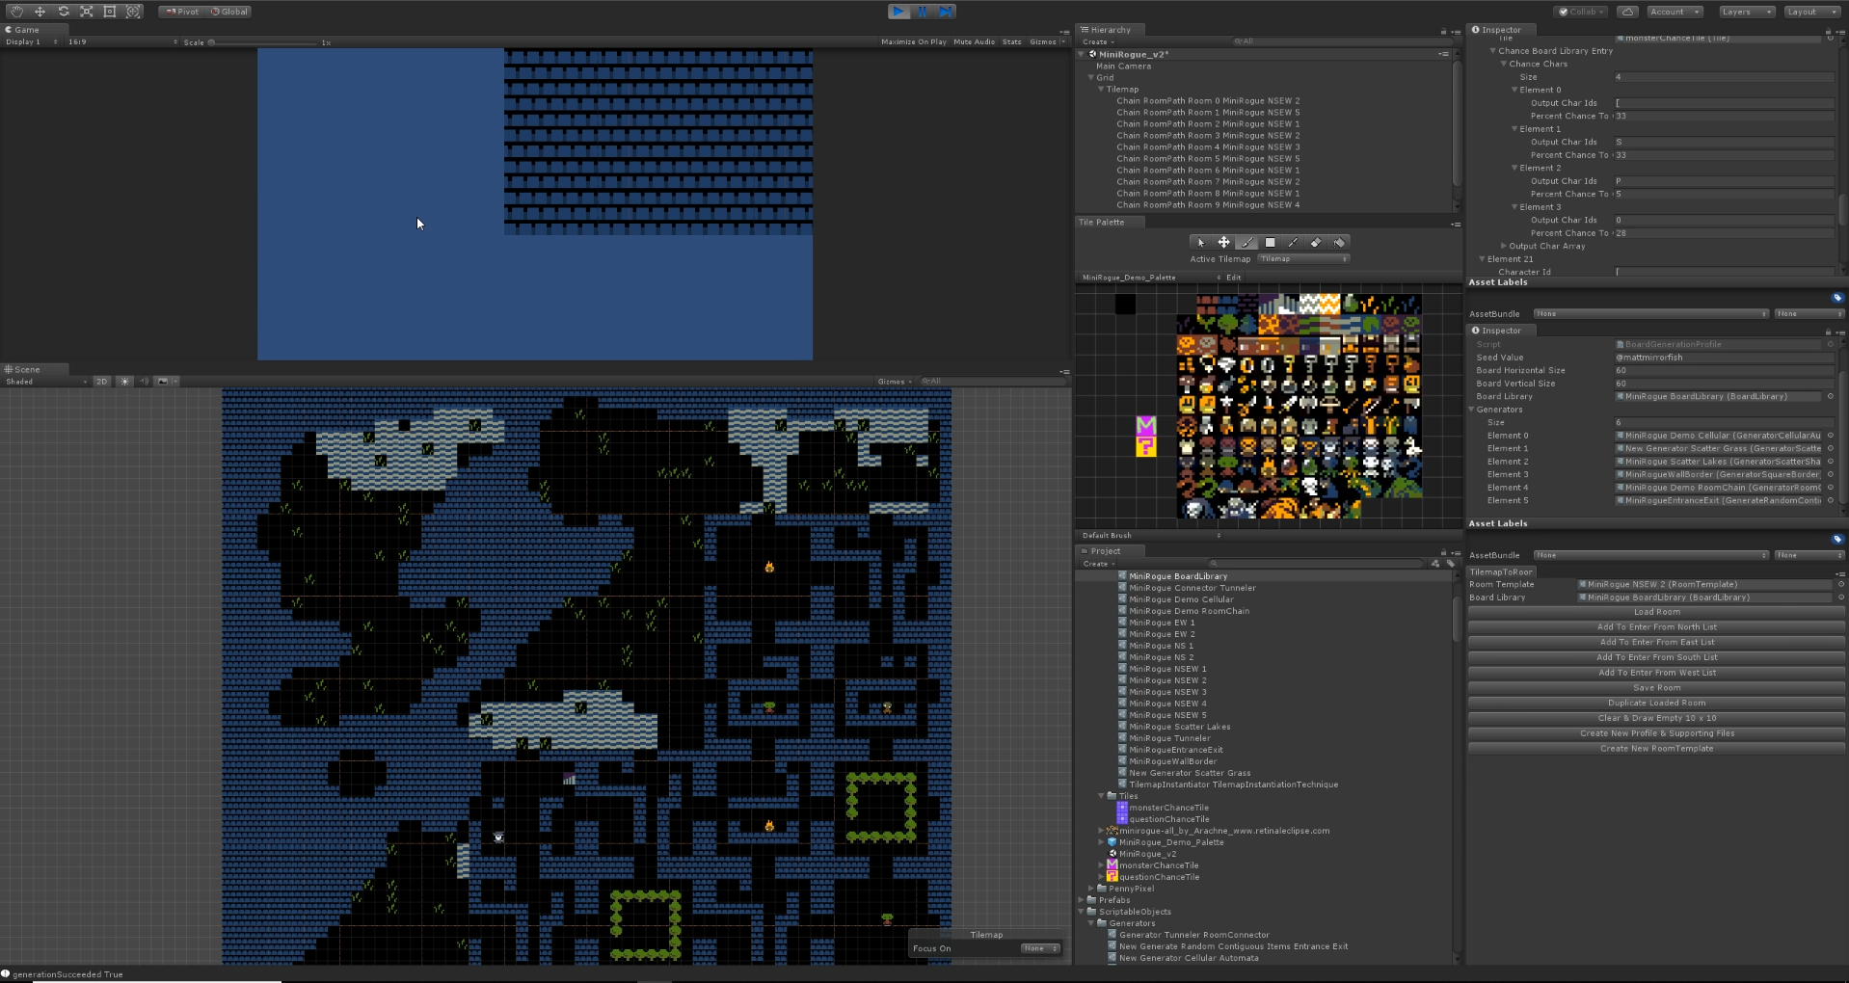Image resolution: width=1849 pixels, height=983 pixels.
Task: Open the Layers dropdown
Action: [x=1746, y=12]
